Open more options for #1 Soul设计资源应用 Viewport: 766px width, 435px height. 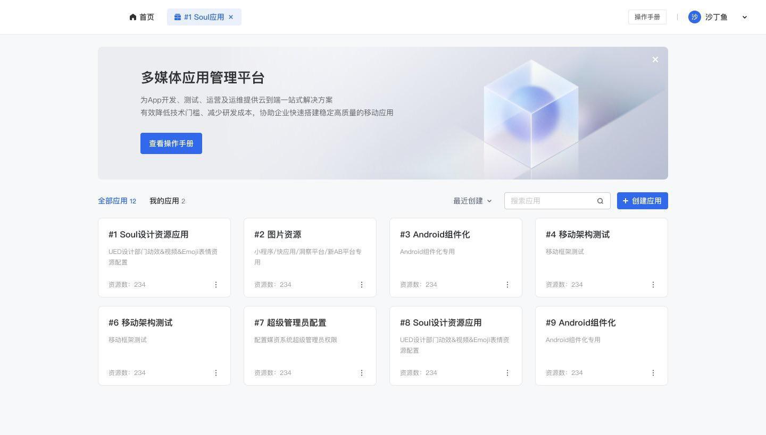tap(216, 285)
